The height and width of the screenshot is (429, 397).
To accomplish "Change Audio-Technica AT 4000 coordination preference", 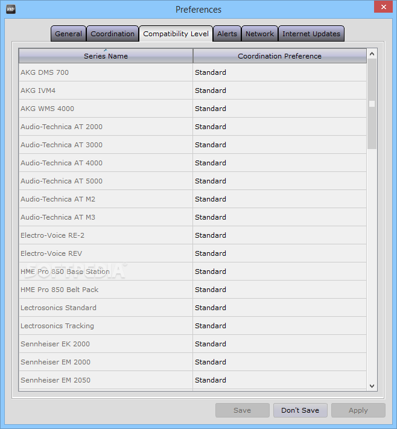I will (x=279, y=163).
